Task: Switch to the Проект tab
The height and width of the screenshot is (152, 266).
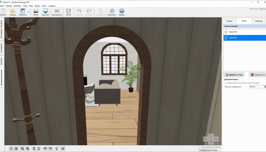Action: coord(230,21)
